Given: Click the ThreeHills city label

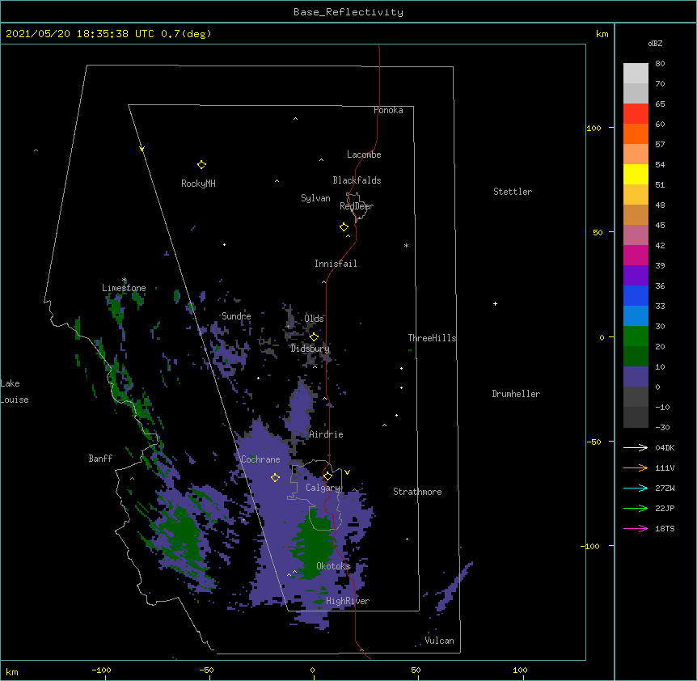Looking at the screenshot, I should pyautogui.click(x=432, y=338).
